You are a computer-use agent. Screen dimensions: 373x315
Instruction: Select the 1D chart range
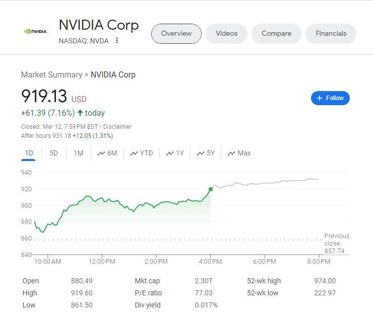click(x=29, y=153)
